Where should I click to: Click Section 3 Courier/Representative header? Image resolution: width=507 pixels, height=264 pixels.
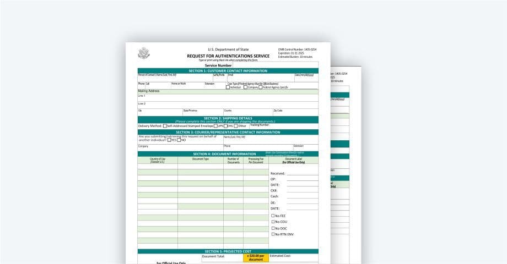(x=228, y=132)
